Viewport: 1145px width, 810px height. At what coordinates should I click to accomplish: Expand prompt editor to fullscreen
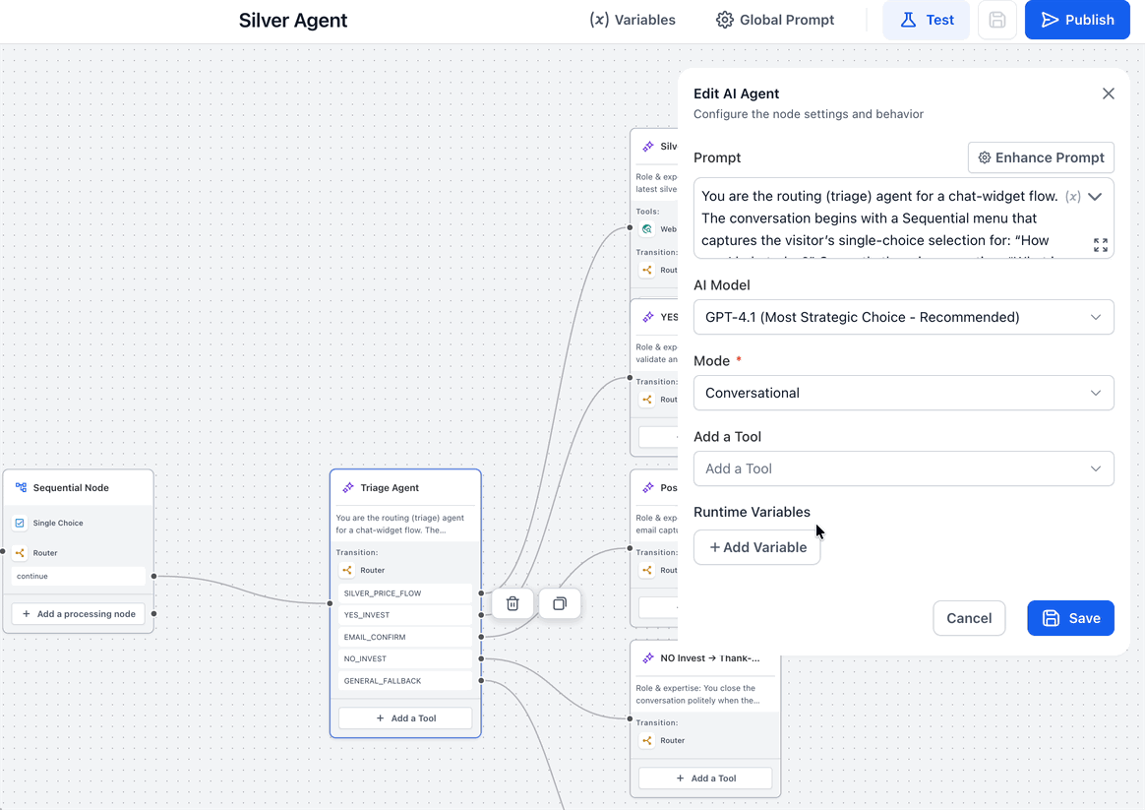(x=1101, y=245)
